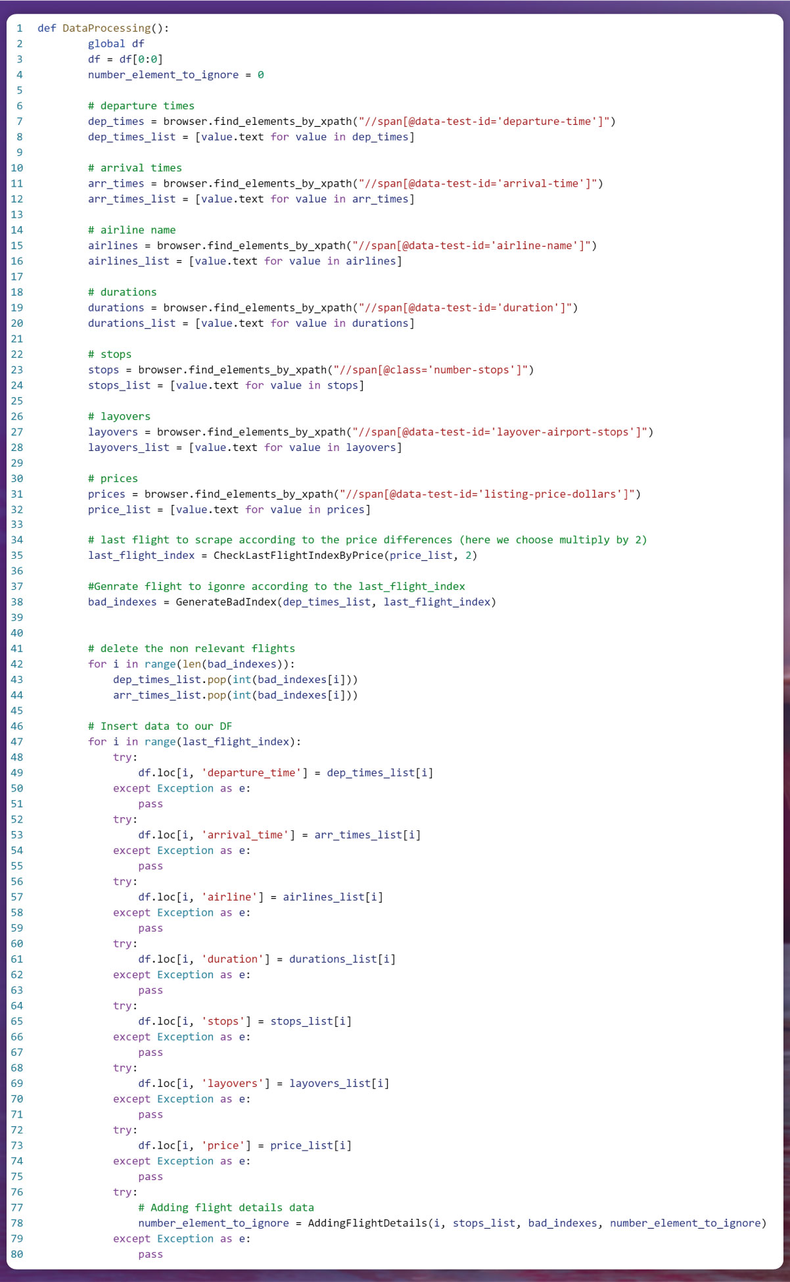Click the comment "# arrival times"

[135, 168]
